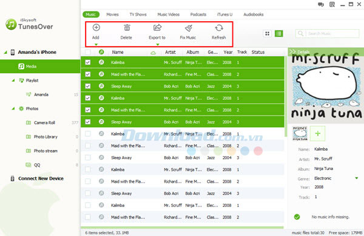
Task: Click the Search Music field
Action: click(x=328, y=33)
